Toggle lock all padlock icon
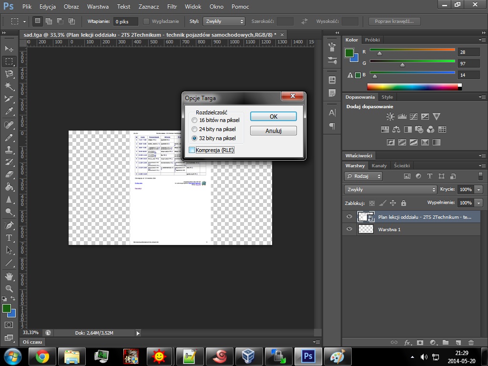The height and width of the screenshot is (366, 488). coord(404,203)
